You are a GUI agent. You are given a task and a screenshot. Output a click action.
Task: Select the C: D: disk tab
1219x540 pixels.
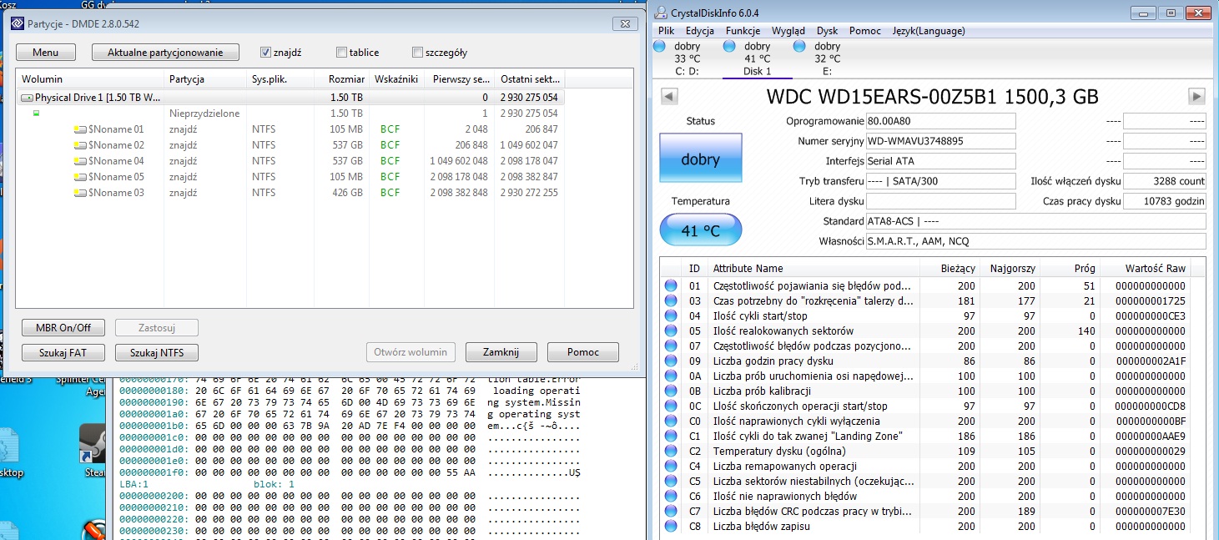686,58
